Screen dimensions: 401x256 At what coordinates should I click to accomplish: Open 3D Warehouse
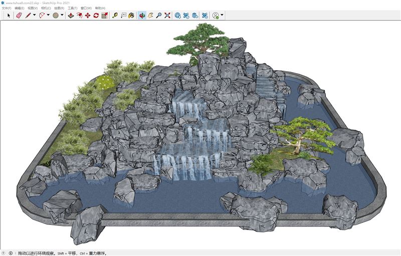coord(178,16)
